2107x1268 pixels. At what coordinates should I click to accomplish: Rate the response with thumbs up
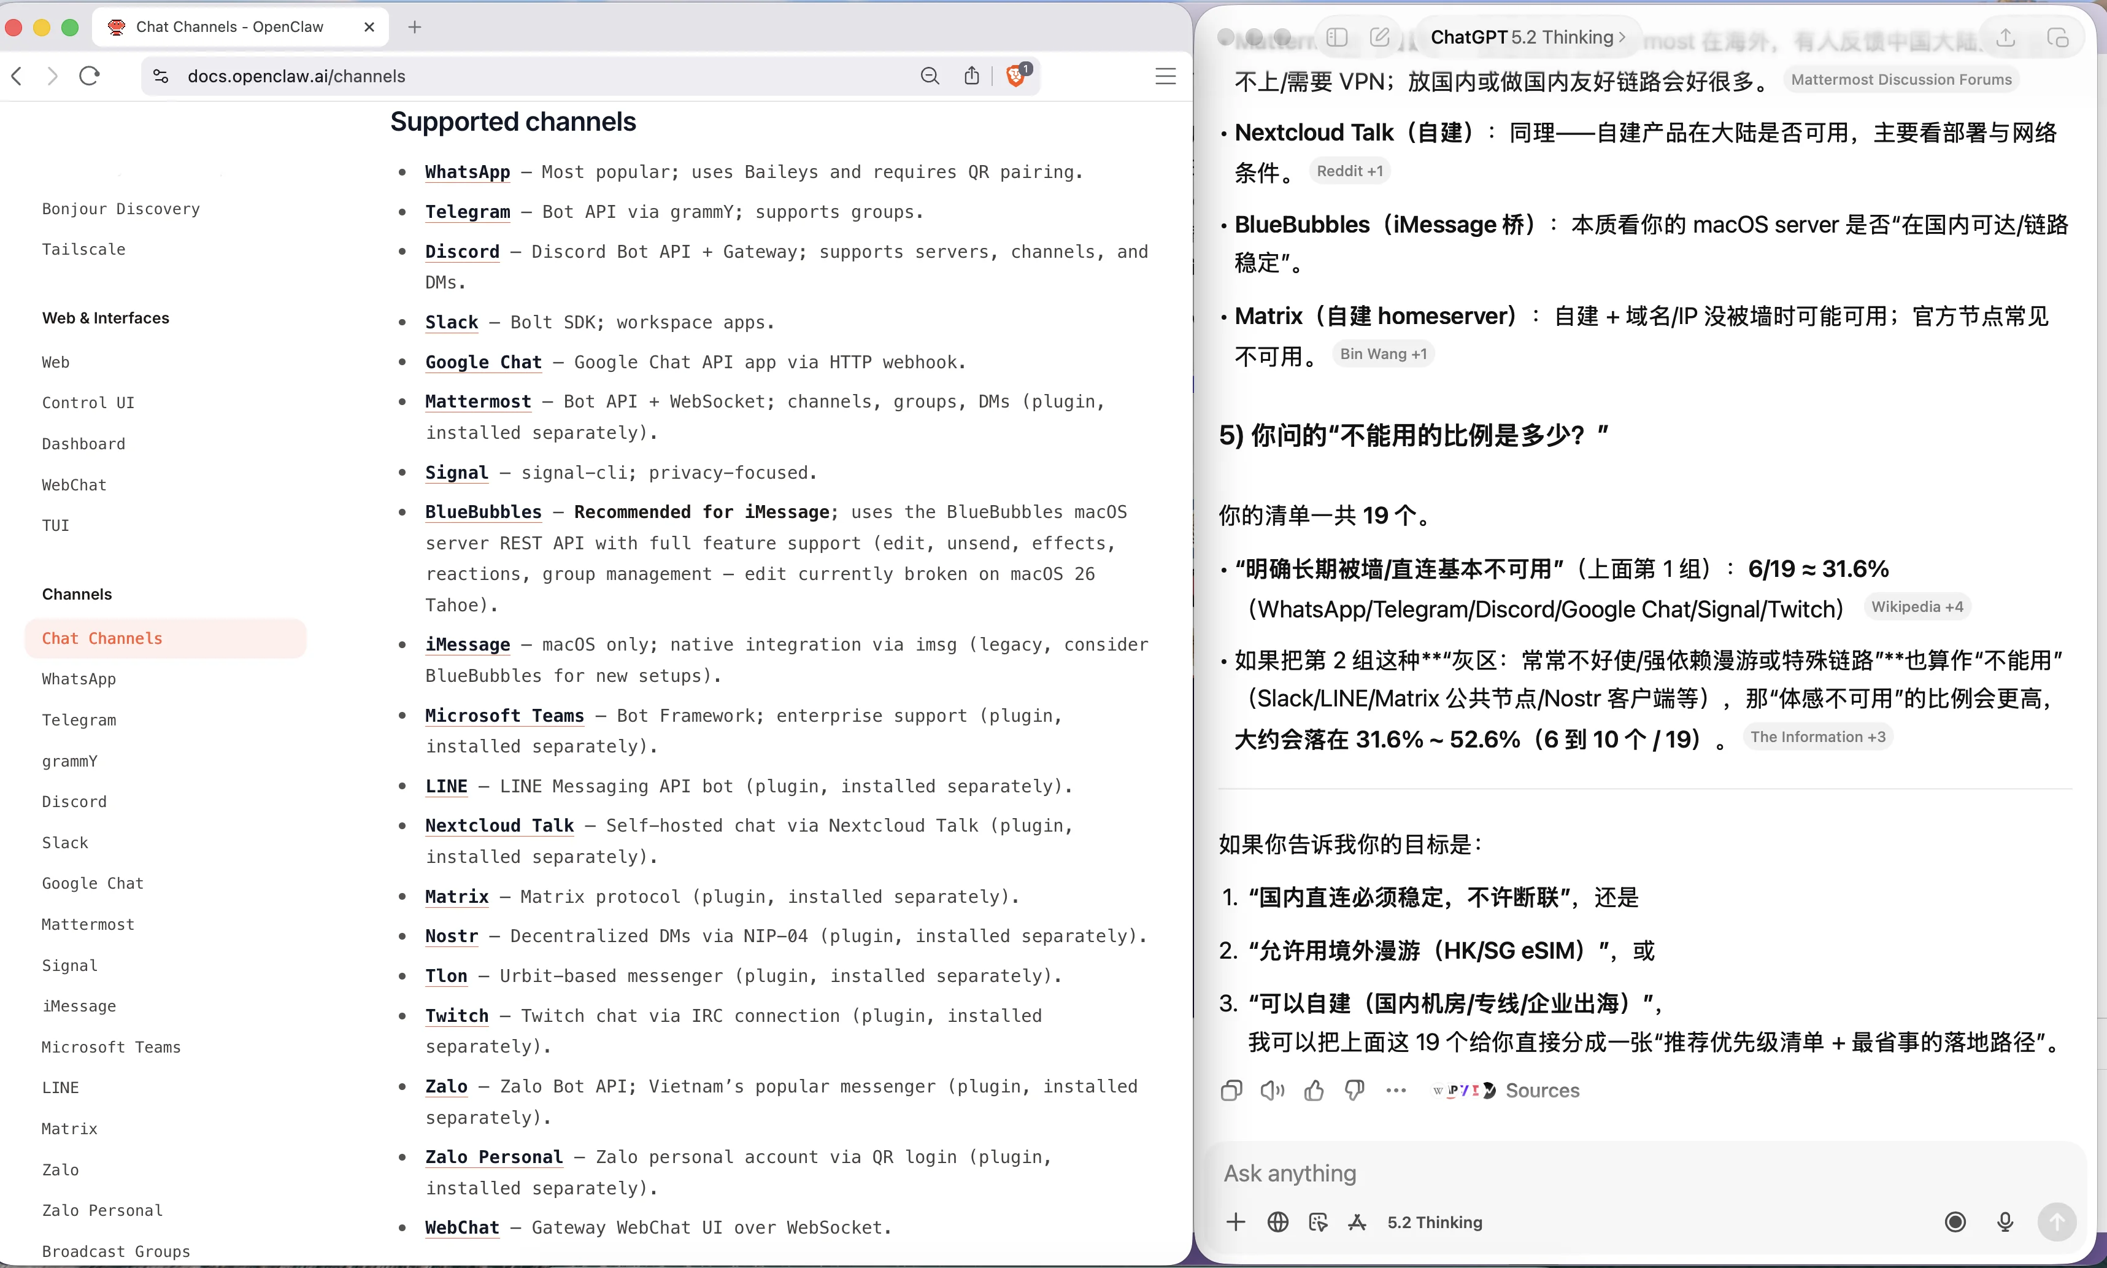coord(1312,1091)
